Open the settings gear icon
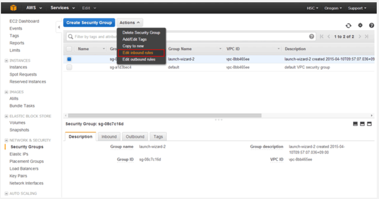 tap(360, 25)
